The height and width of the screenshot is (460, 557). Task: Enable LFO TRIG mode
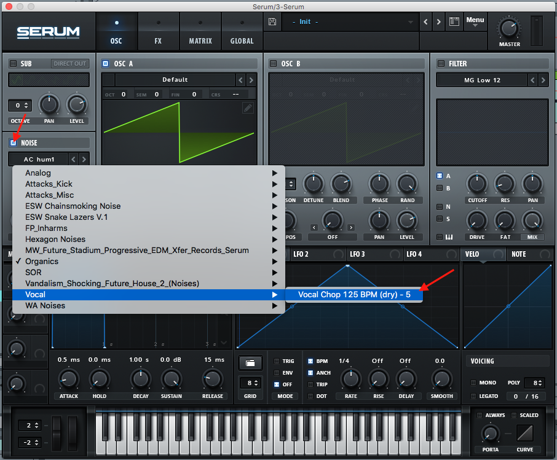click(277, 361)
